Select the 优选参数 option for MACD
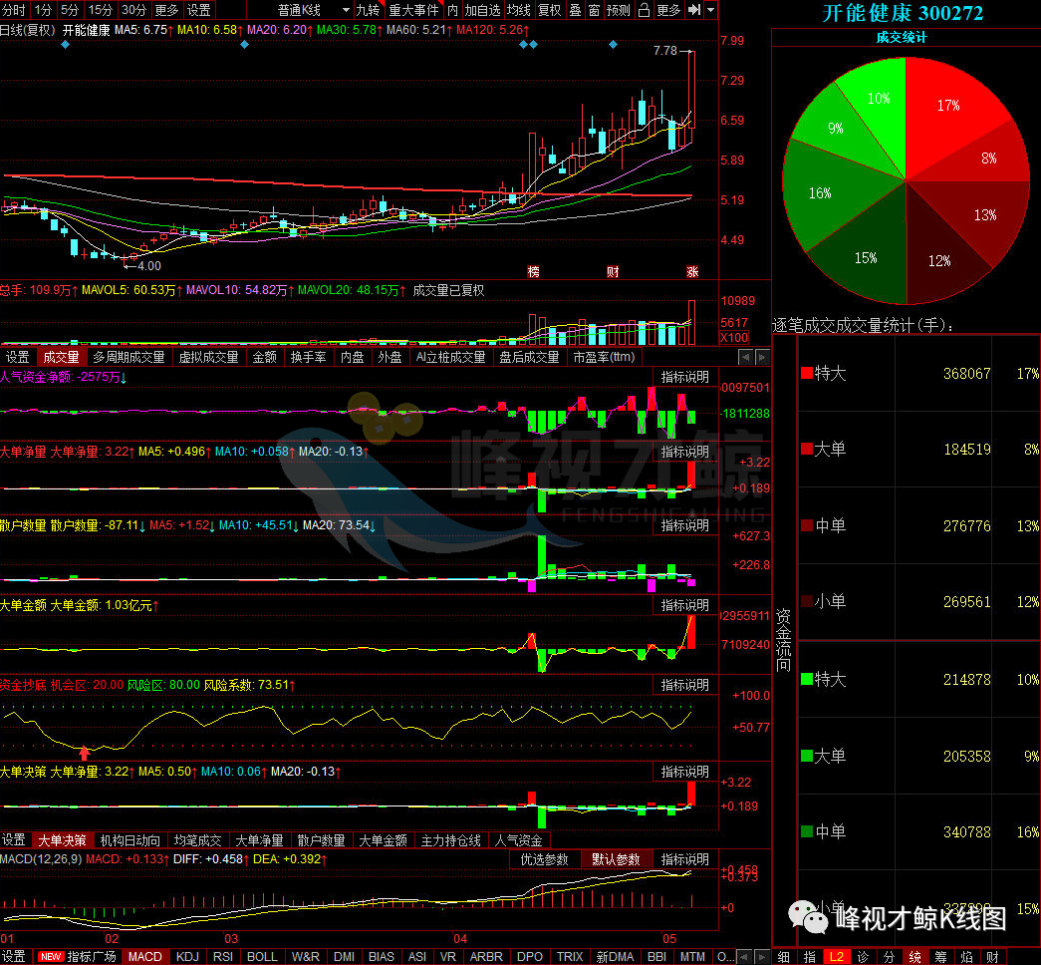Screen dimensions: 1041x965 click(x=544, y=859)
